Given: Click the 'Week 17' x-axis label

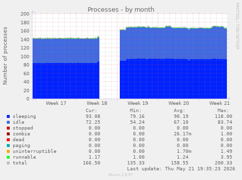Looking at the screenshot, I should coord(56,103).
